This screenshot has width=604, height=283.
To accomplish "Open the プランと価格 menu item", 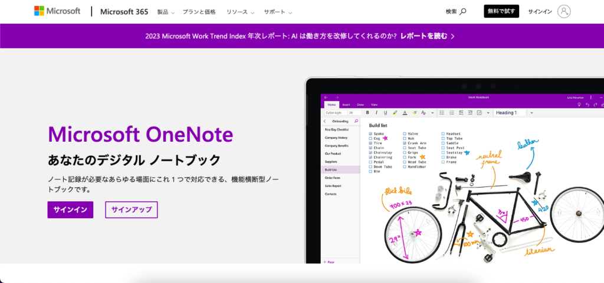I will [x=199, y=12].
